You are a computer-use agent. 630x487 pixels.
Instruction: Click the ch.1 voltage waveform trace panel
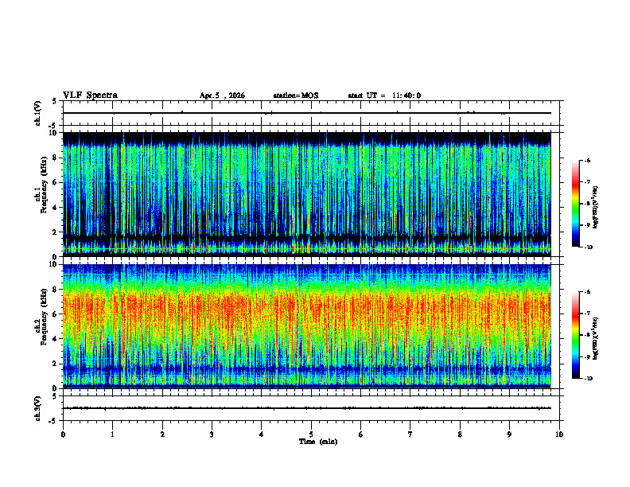click(x=311, y=113)
